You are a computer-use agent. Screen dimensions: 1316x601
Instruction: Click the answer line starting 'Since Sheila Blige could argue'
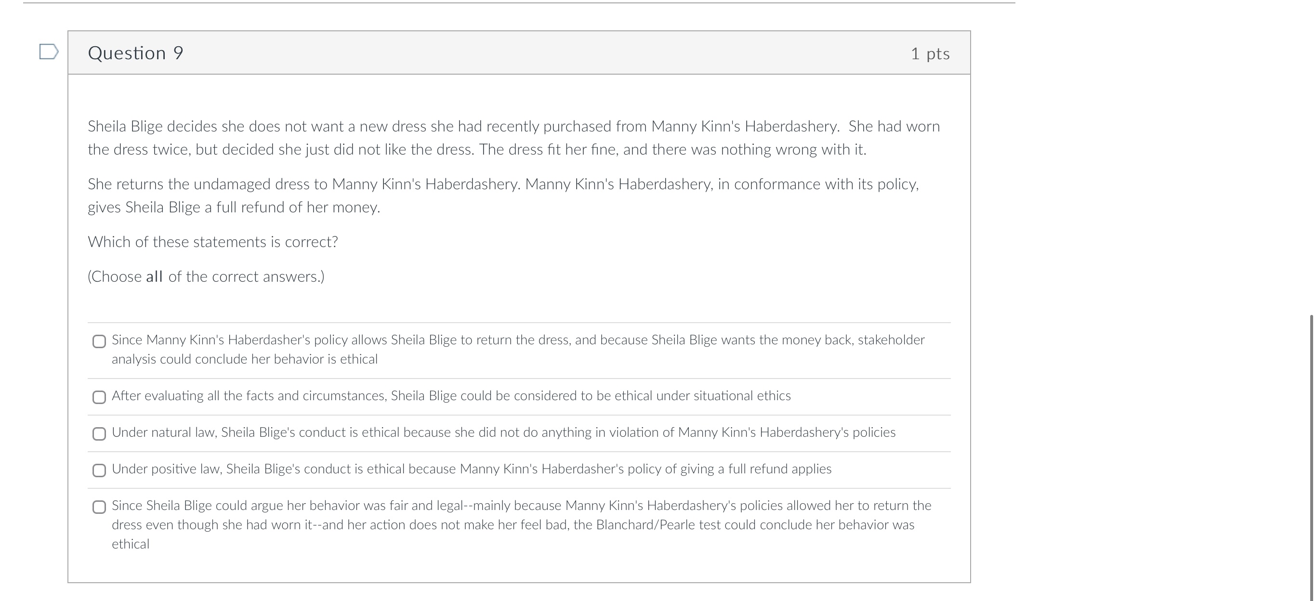[x=521, y=506]
